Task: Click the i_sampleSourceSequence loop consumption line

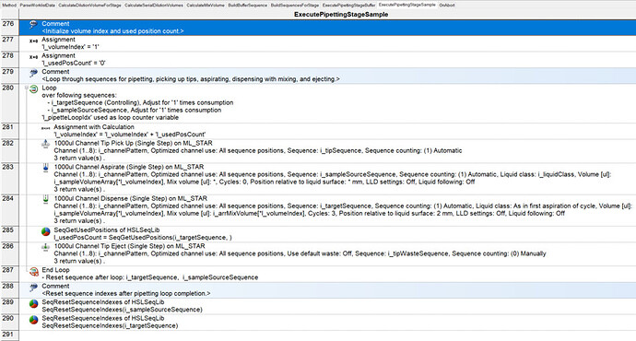Action: click(x=135, y=110)
